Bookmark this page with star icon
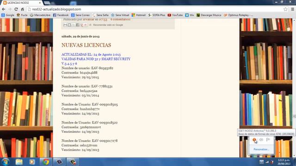296x166 pixels. point(285,9)
